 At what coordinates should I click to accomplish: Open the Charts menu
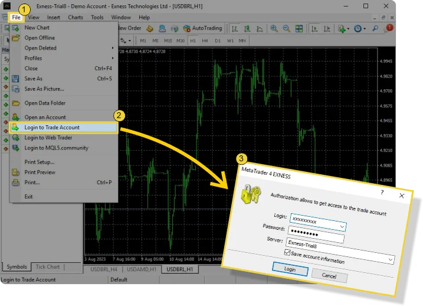pos(76,17)
